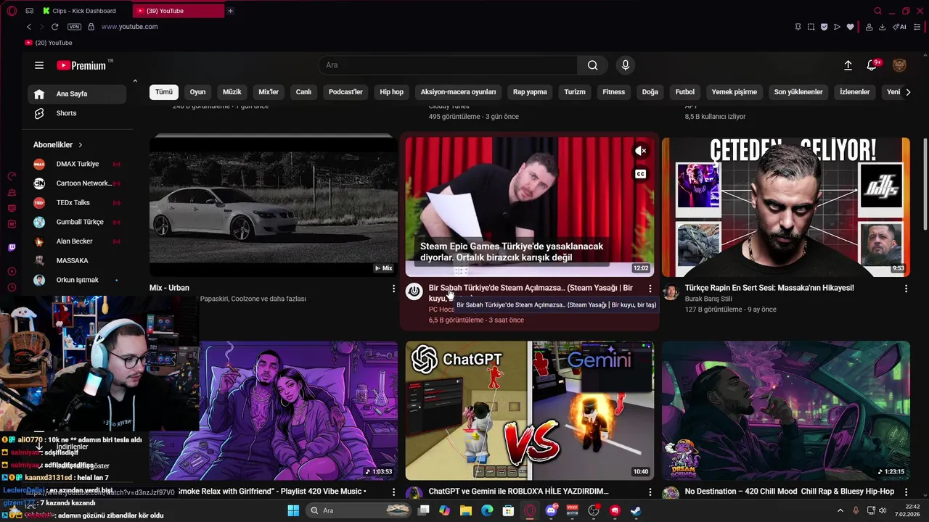This screenshot has height=522, width=929.
Task: Unmute the hovered video preview
Action: 641,151
